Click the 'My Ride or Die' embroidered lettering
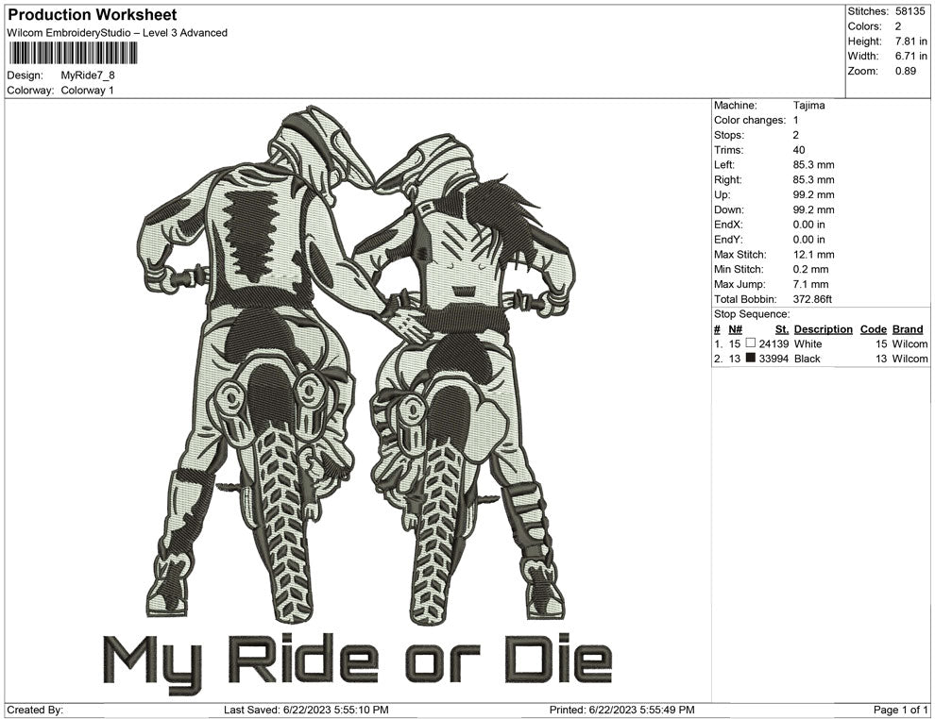The image size is (935, 719). [358, 664]
